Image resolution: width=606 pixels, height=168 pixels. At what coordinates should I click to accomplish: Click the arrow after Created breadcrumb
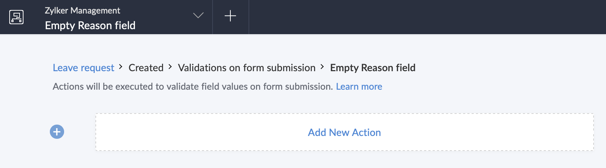click(171, 67)
